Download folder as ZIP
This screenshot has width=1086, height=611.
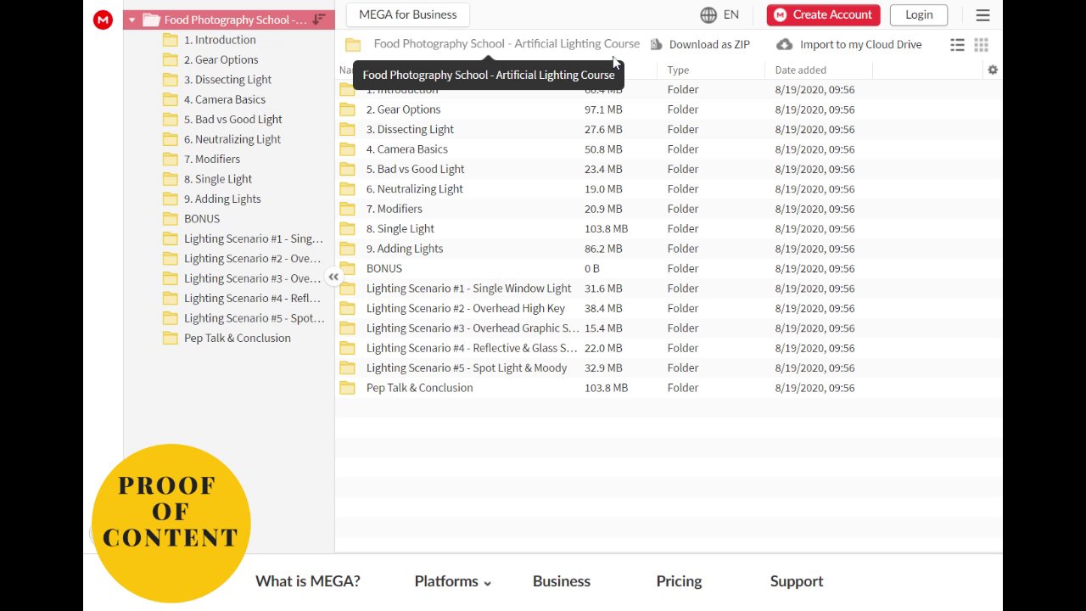tap(700, 44)
